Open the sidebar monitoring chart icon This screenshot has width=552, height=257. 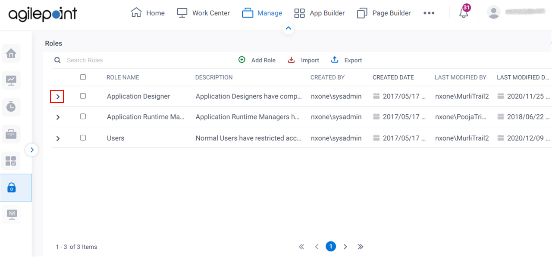click(11, 80)
